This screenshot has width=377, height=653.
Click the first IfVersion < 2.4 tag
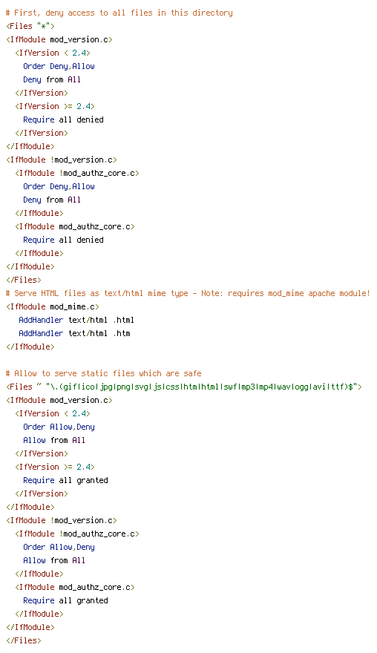coord(53,53)
